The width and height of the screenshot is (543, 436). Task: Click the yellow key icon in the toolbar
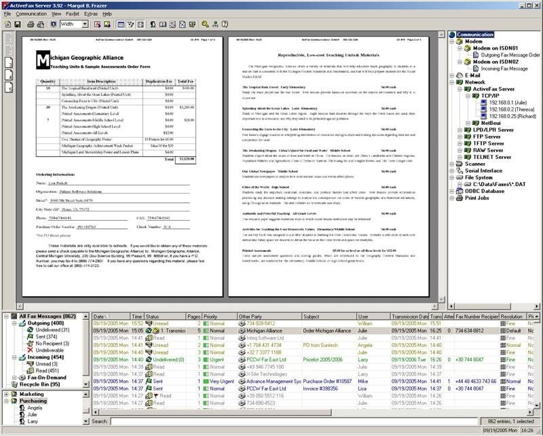pyautogui.click(x=206, y=24)
